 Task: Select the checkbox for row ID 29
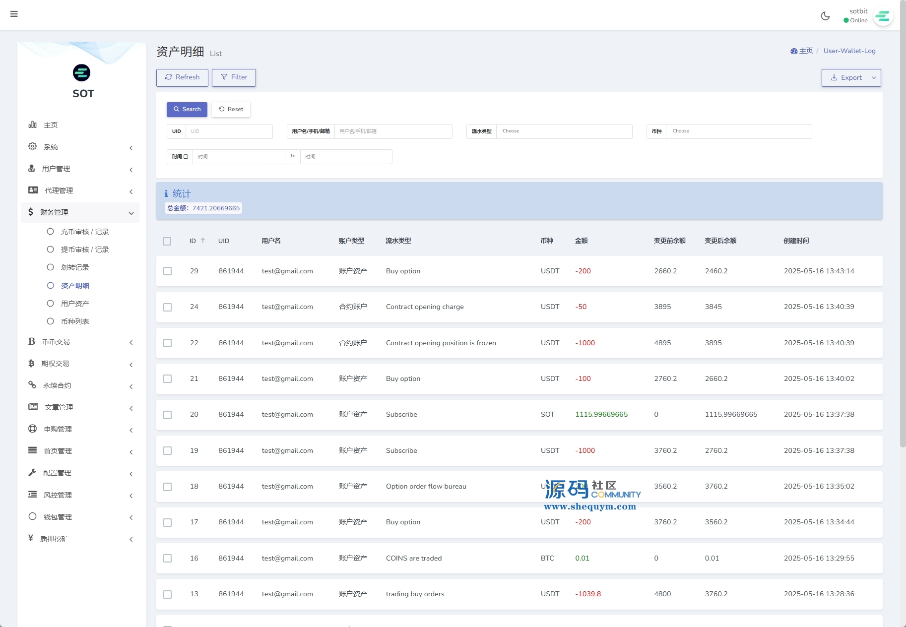tap(167, 271)
